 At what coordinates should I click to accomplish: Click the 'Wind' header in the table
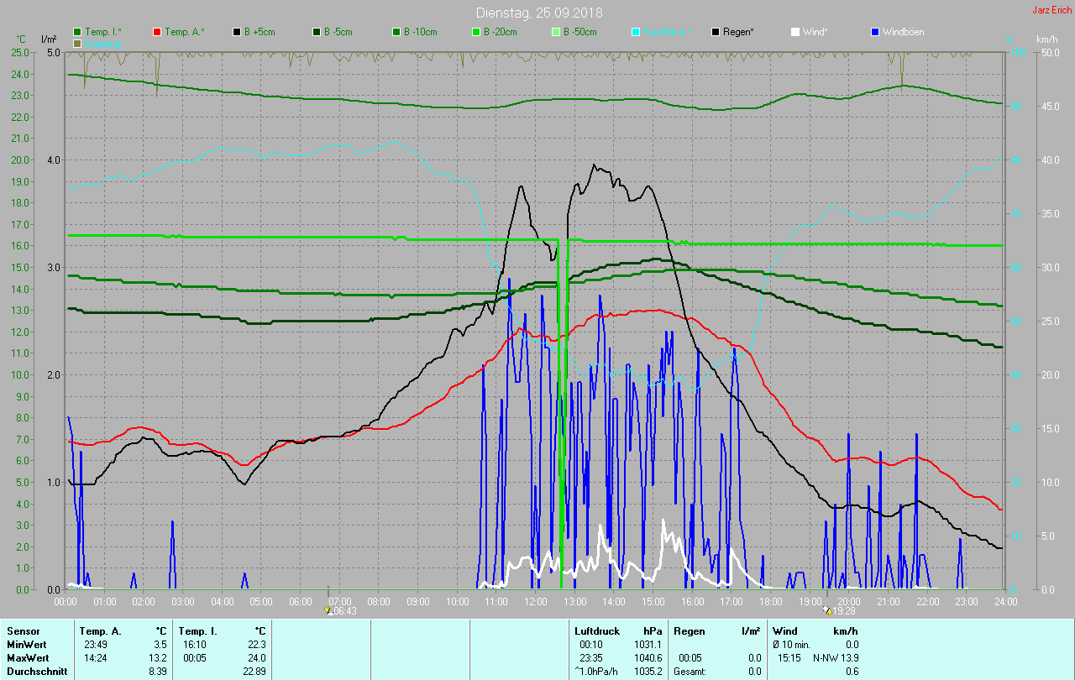[x=784, y=630]
